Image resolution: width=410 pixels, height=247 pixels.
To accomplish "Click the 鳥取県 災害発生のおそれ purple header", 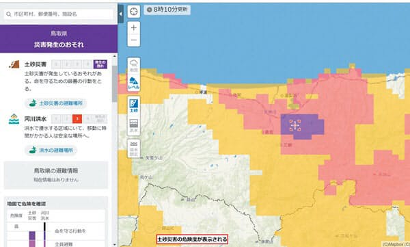I will coord(59,39).
